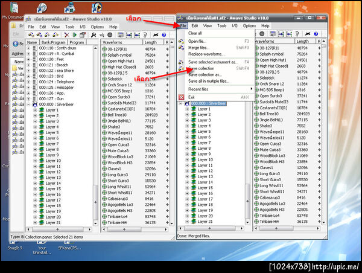Click round record icon in right window toolbar
The image size is (362, 273).
coord(262,34)
